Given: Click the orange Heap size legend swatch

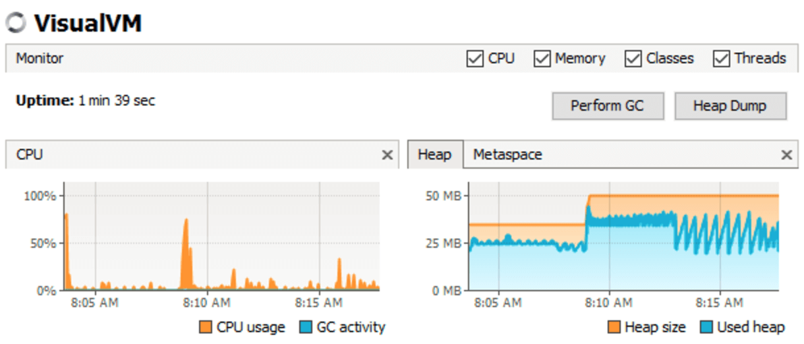Looking at the screenshot, I should [x=614, y=327].
